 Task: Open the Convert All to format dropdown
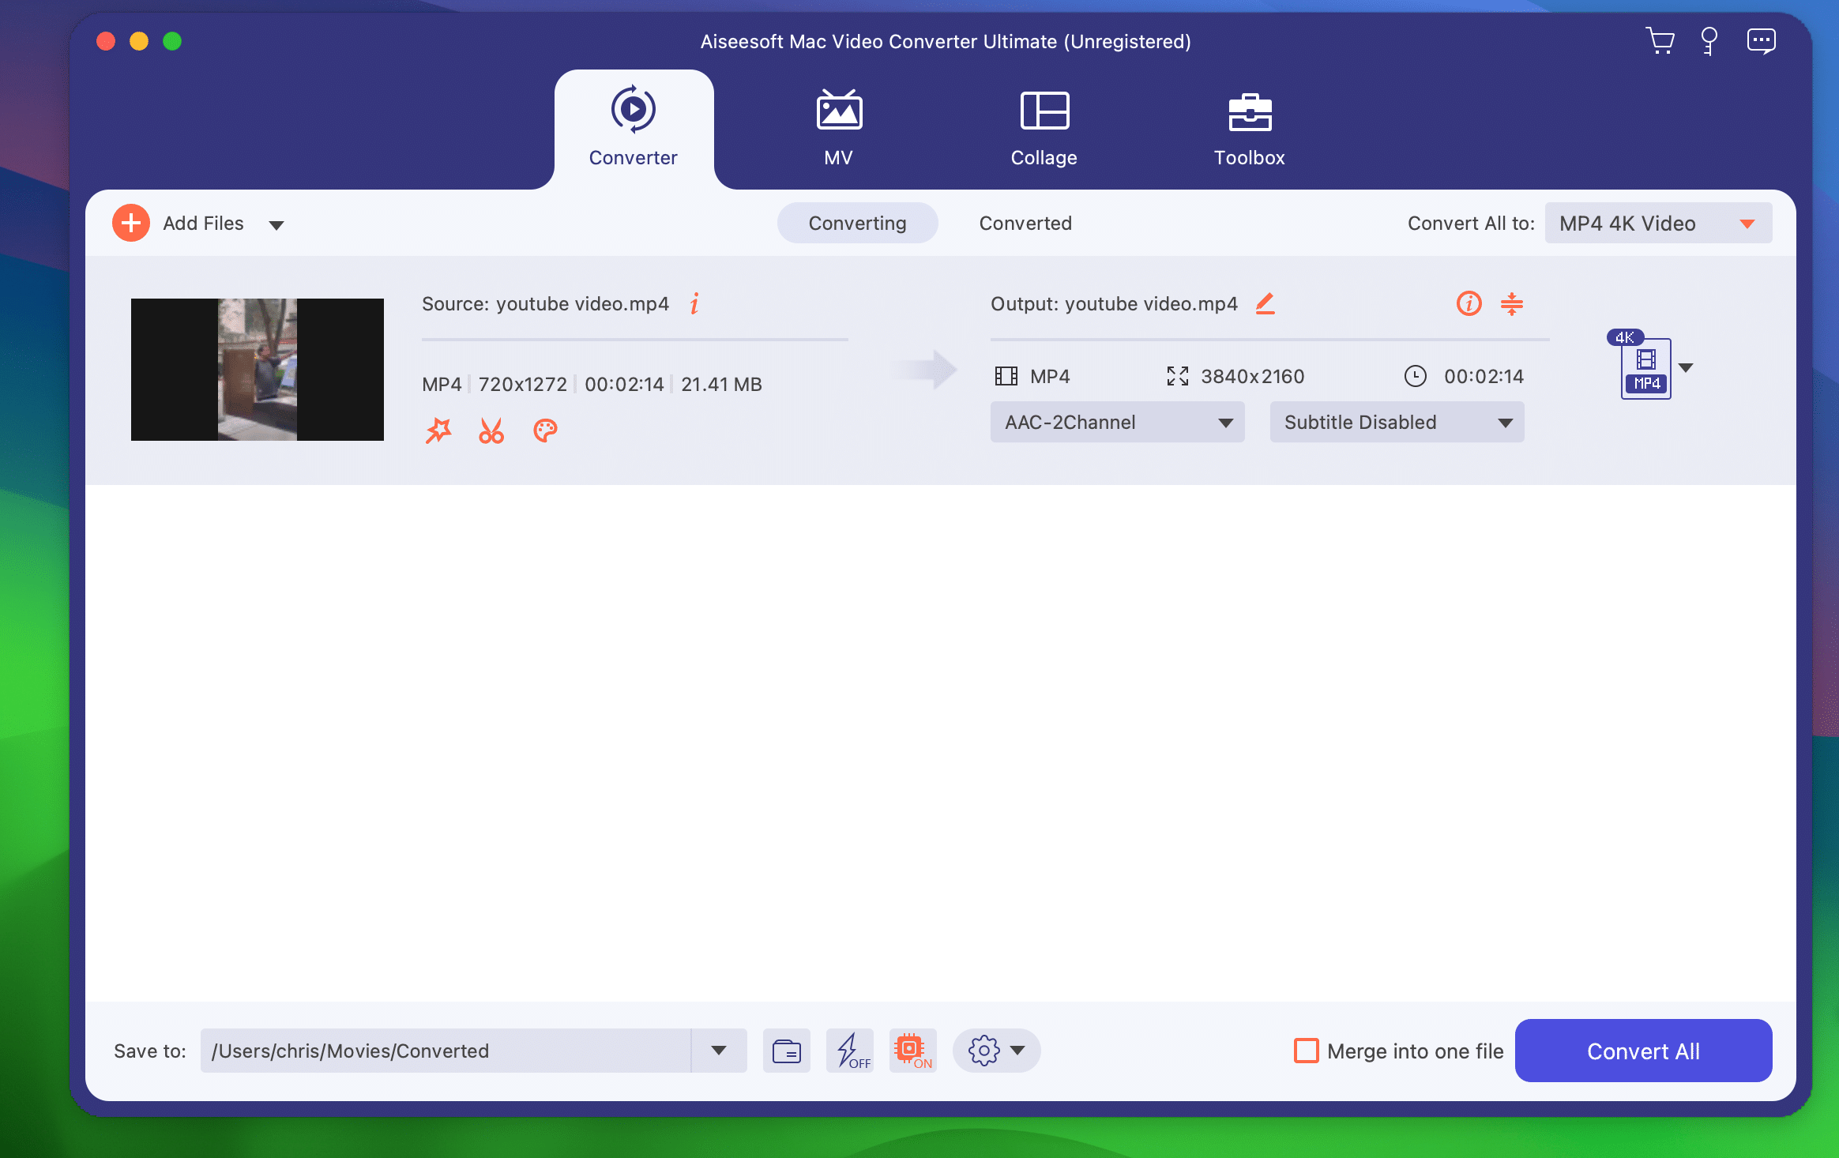[1657, 223]
